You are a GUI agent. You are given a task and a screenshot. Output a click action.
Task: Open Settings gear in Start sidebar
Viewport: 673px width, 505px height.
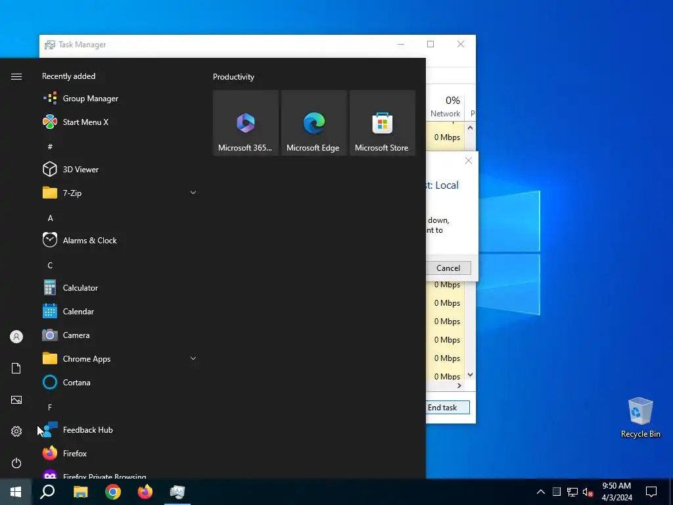tap(16, 431)
